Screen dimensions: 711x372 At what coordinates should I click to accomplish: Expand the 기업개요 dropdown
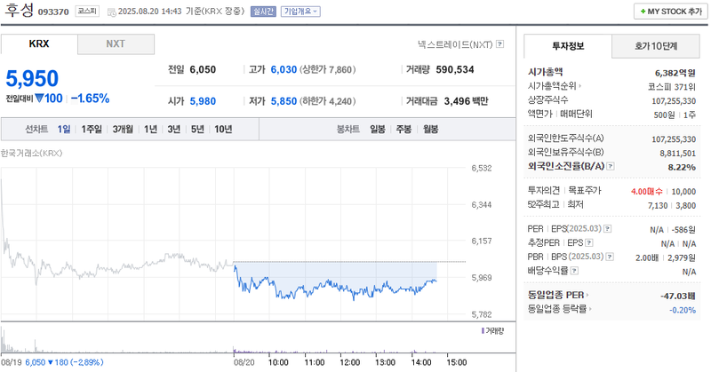tap(300, 12)
